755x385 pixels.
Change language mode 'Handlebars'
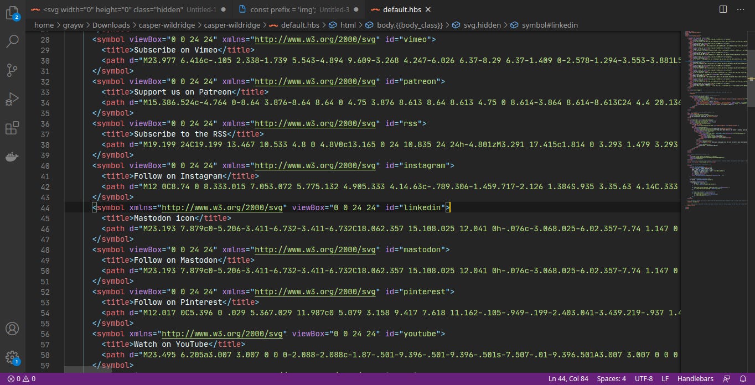coord(695,379)
